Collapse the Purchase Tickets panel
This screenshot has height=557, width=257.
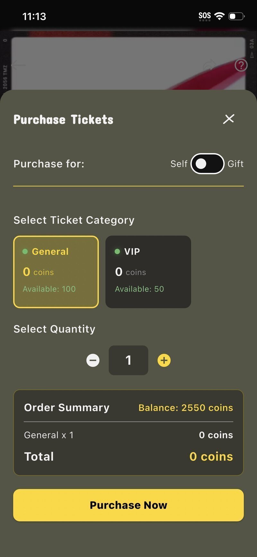[x=229, y=119]
